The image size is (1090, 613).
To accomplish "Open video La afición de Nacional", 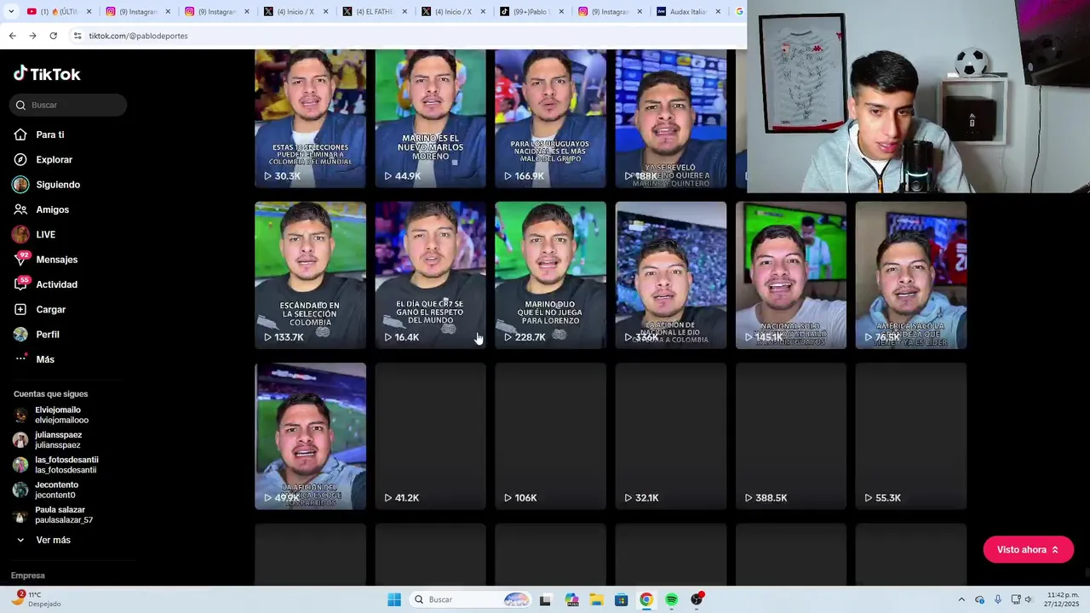I will click(x=671, y=275).
